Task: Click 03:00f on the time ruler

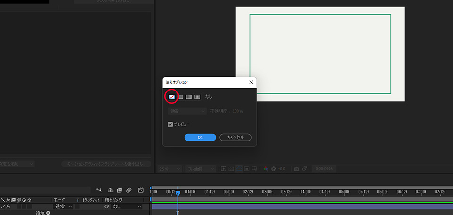Action: point(267,191)
